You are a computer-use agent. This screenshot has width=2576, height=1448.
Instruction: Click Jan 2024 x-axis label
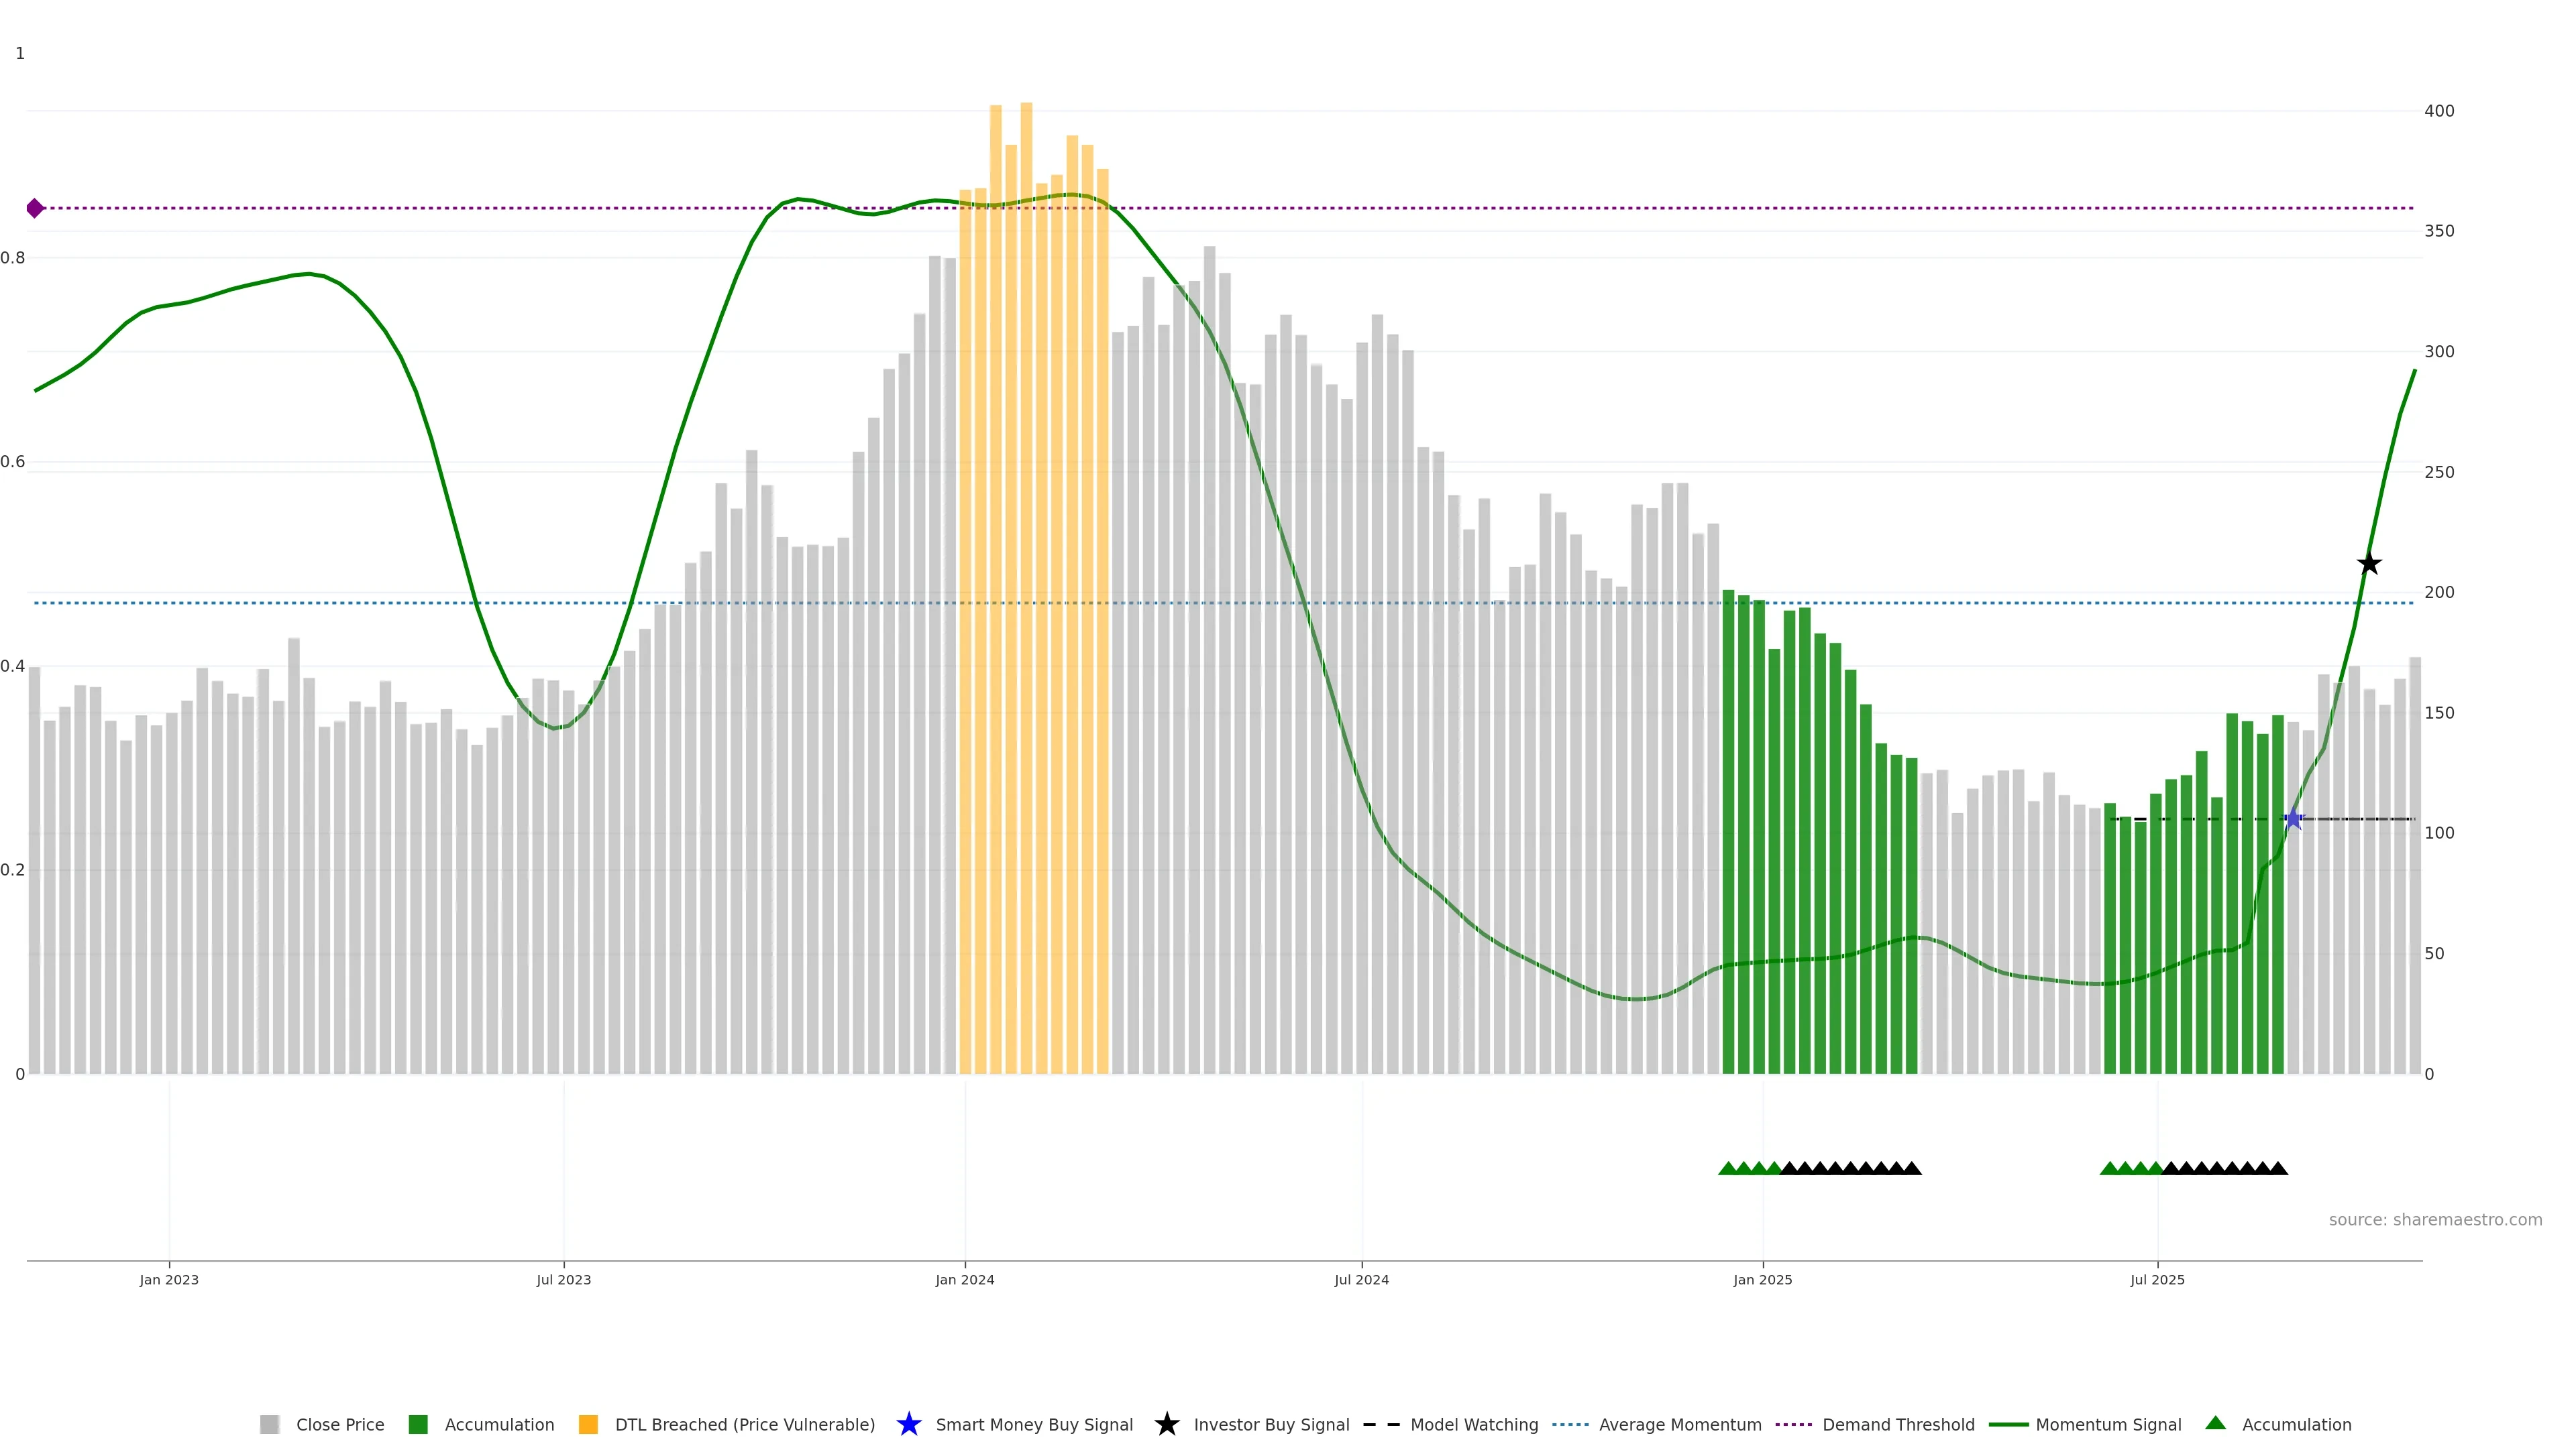click(x=964, y=1280)
